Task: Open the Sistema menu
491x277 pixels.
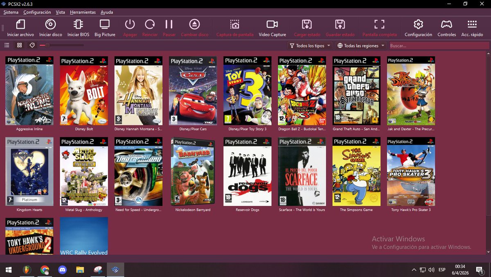Action: click(x=11, y=12)
